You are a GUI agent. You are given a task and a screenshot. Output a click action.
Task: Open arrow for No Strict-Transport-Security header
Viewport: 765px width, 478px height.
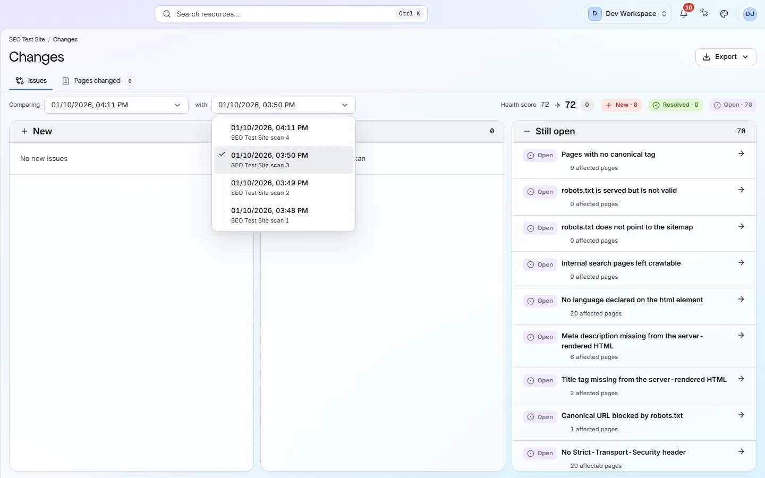(741, 452)
